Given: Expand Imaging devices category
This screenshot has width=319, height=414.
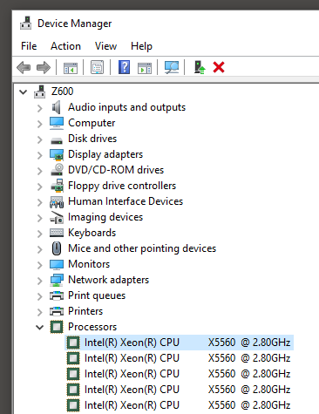Looking at the screenshot, I should point(40,218).
